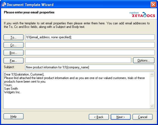The image size is (158, 125).
Task: Open Help for this wizard page
Action: click(x=13, y=117)
